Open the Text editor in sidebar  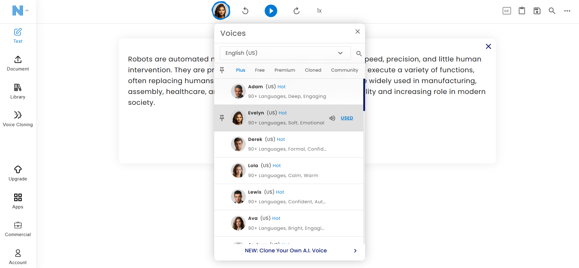point(18,36)
